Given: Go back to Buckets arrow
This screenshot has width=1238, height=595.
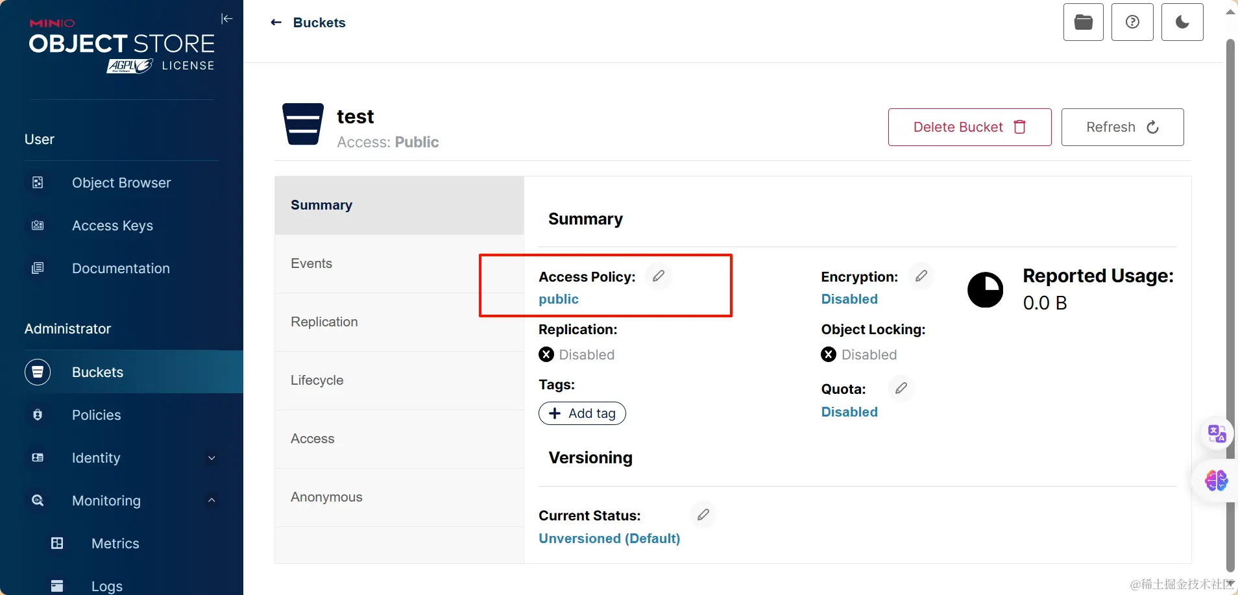Looking at the screenshot, I should click(x=276, y=23).
